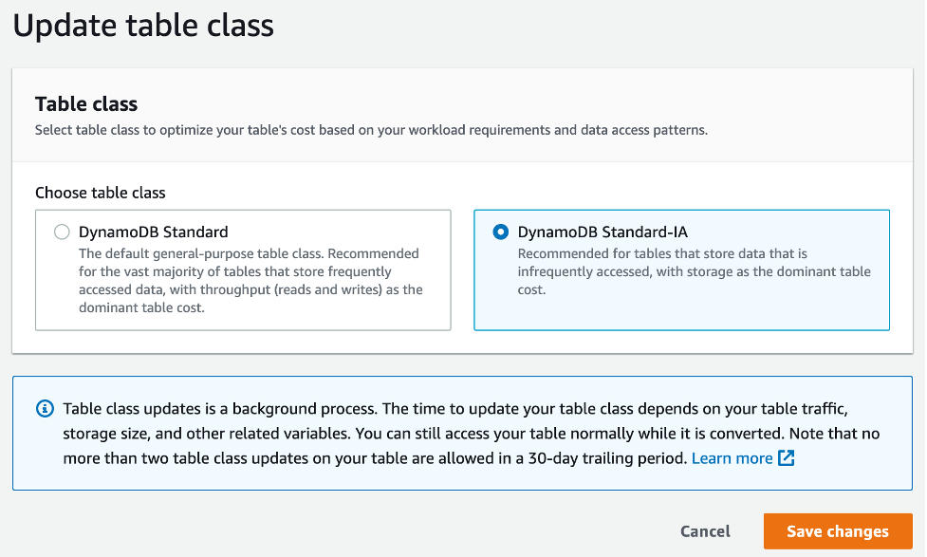Click the orange Save changes button

(x=838, y=531)
